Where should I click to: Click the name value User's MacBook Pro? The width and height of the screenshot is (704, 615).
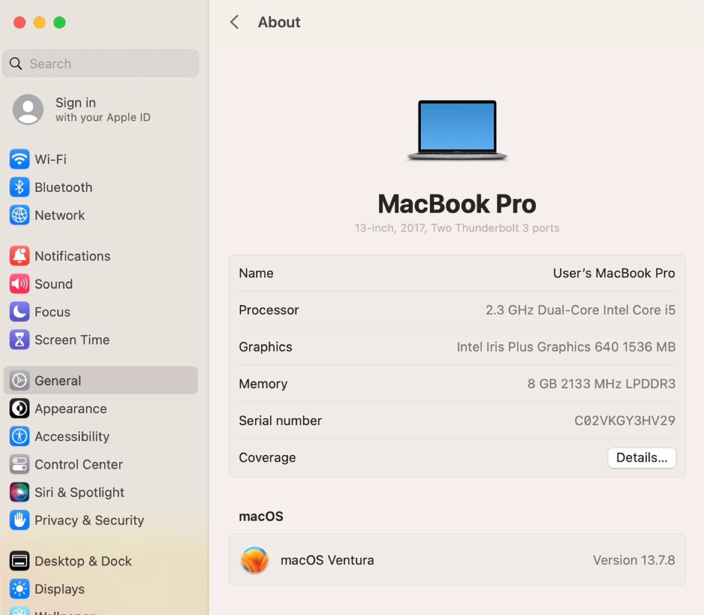(614, 273)
